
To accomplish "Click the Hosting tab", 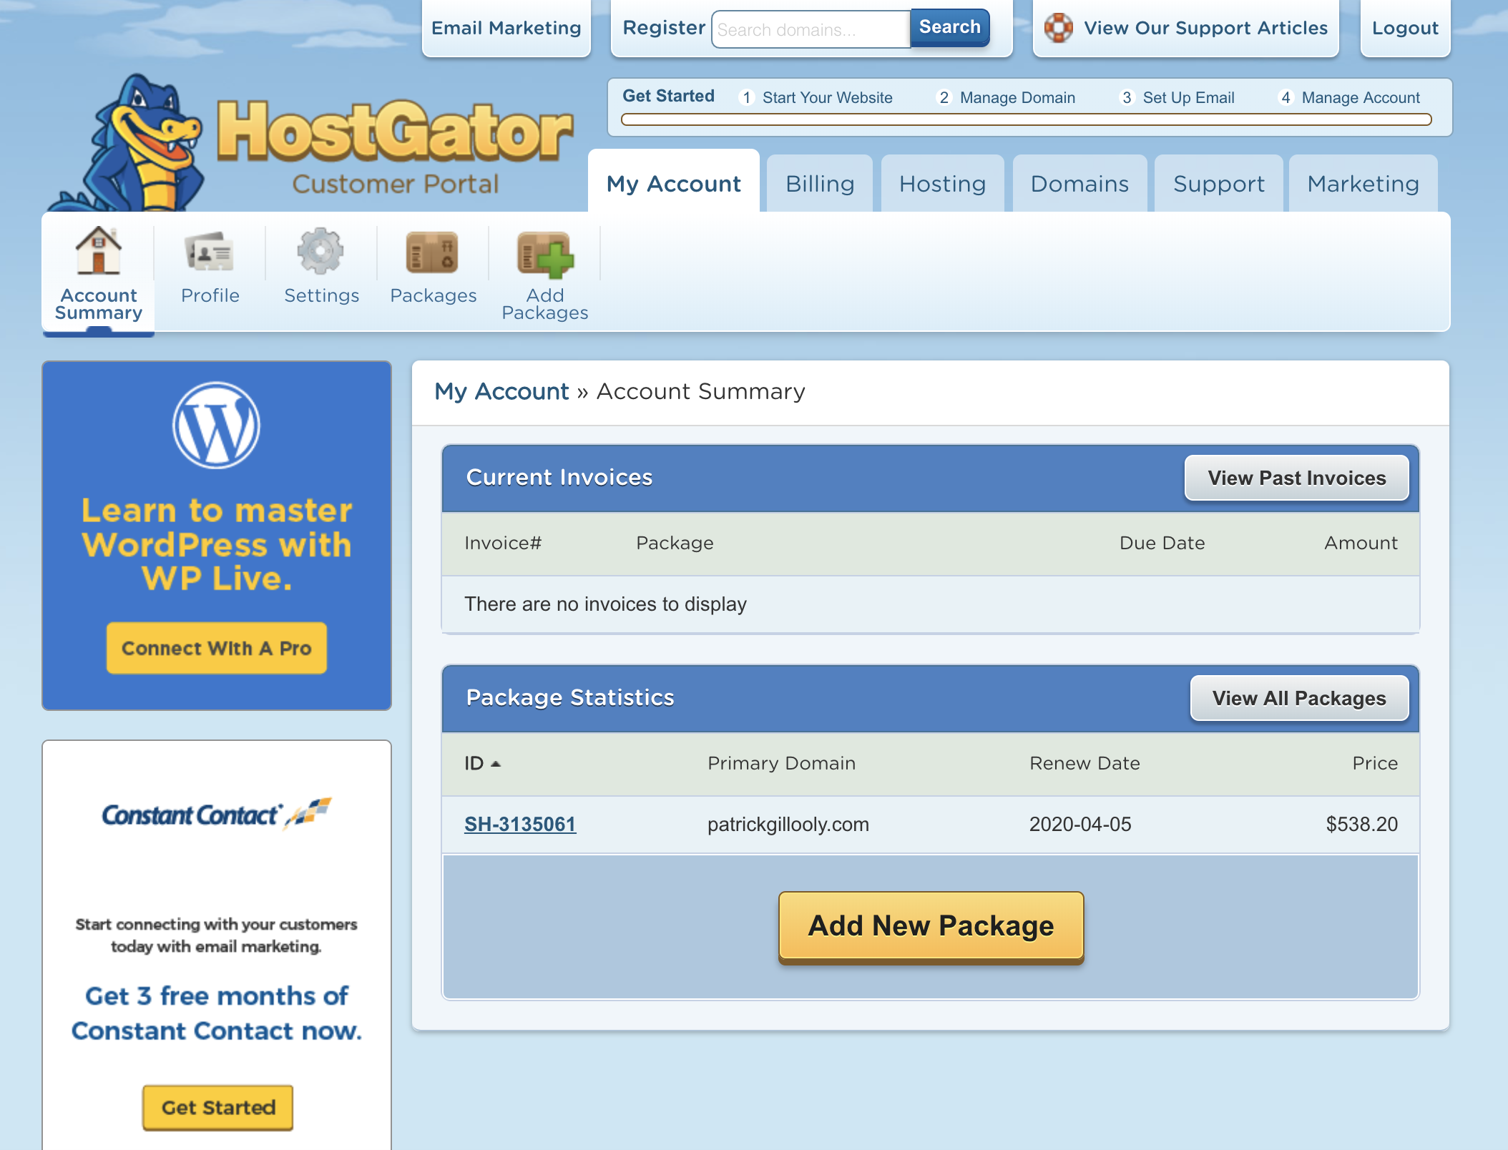I will tap(943, 182).
